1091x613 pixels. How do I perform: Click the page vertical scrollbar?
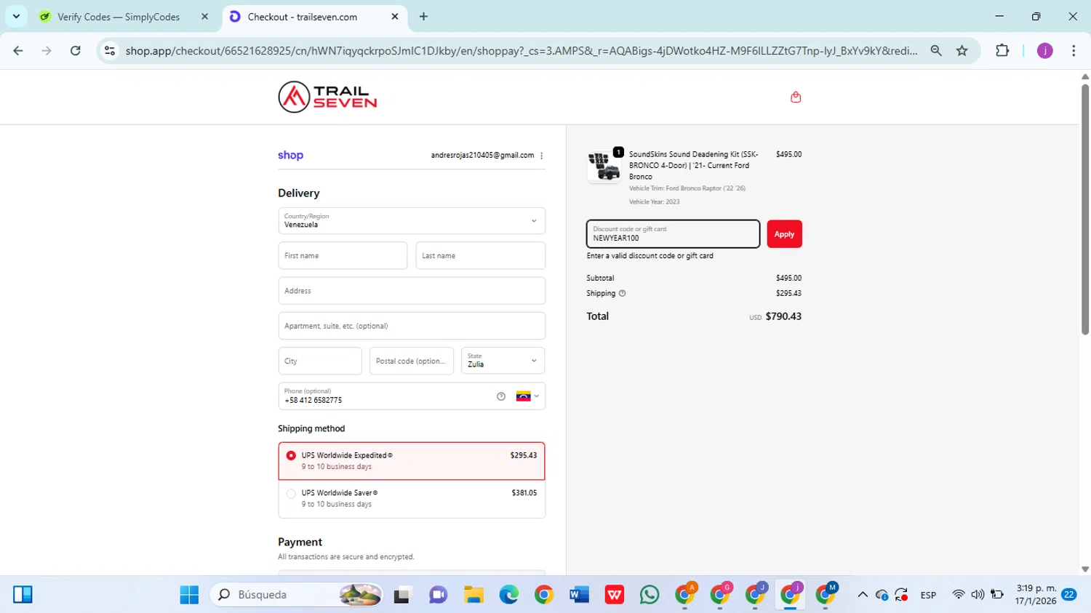[1085, 209]
